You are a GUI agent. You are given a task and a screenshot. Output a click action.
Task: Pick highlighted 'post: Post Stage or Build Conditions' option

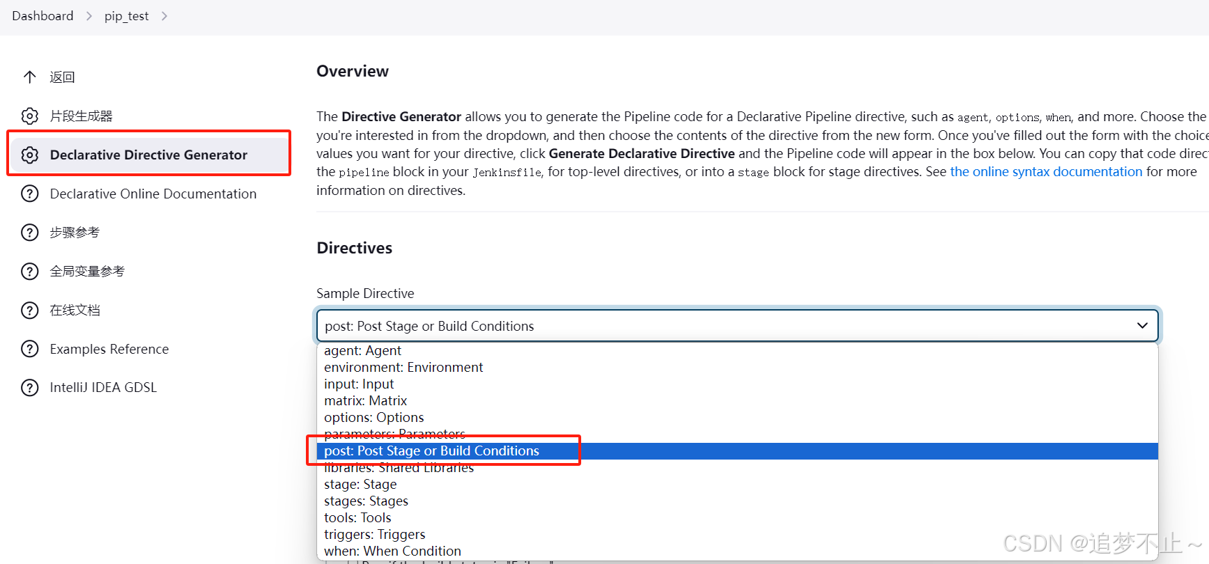737,451
